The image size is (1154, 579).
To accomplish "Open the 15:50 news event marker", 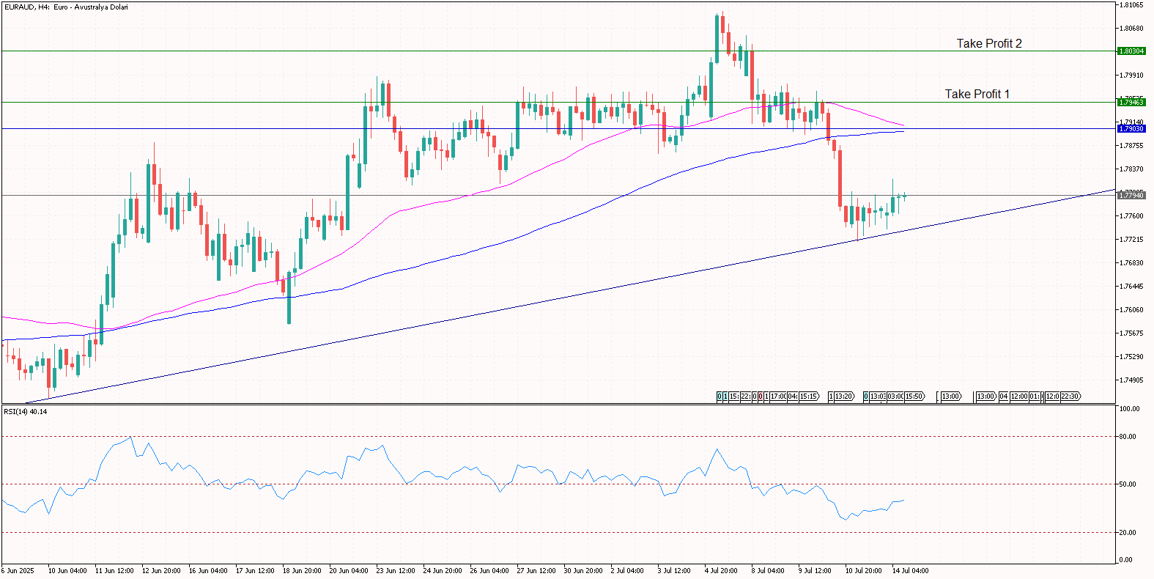I will coord(914,397).
